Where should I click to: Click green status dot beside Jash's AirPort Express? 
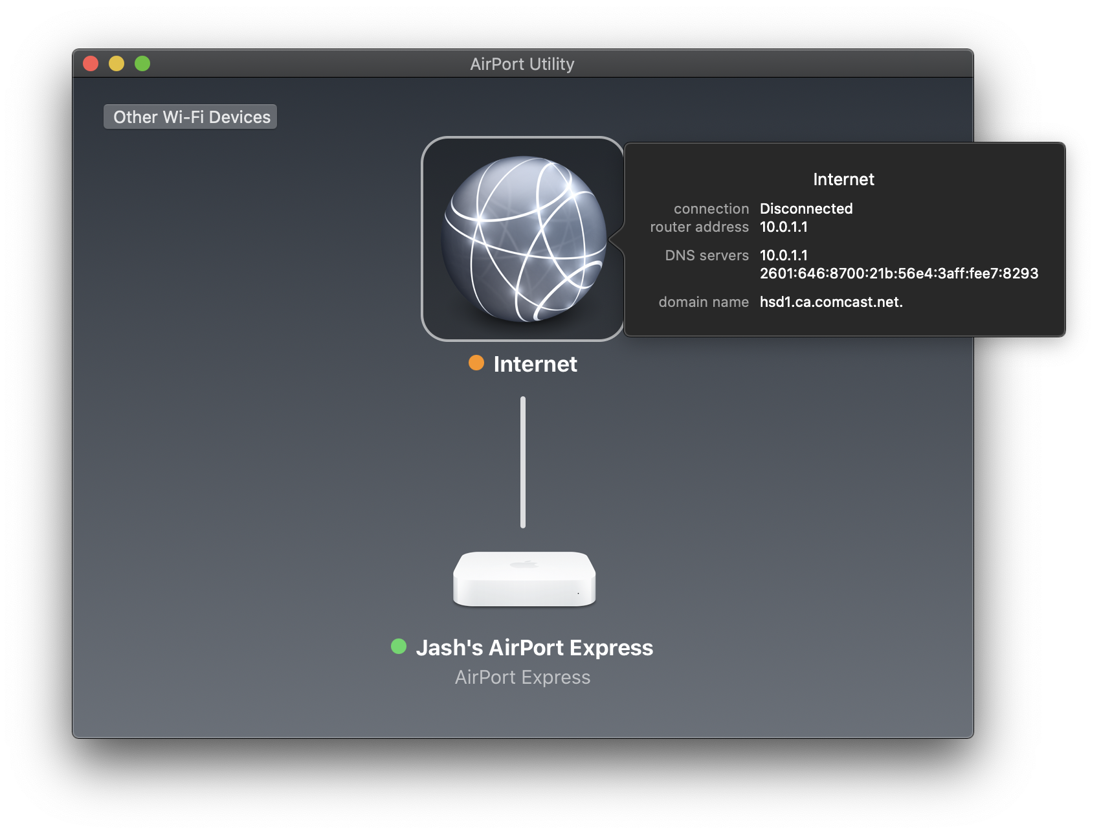(x=399, y=646)
